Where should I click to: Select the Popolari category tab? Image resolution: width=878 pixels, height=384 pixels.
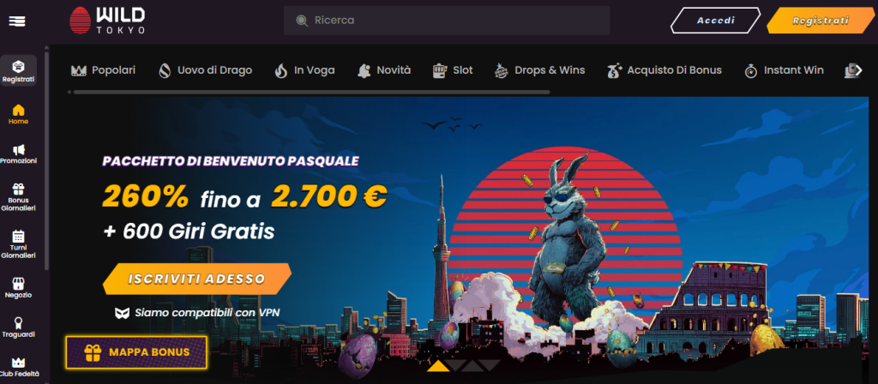[x=104, y=70]
